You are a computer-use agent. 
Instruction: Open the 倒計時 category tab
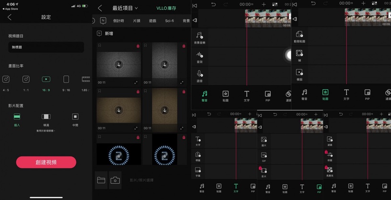pyautogui.click(x=118, y=21)
